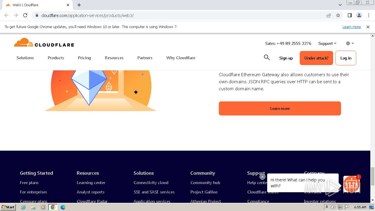Open the Resources menu
375x211 pixels.
click(114, 58)
